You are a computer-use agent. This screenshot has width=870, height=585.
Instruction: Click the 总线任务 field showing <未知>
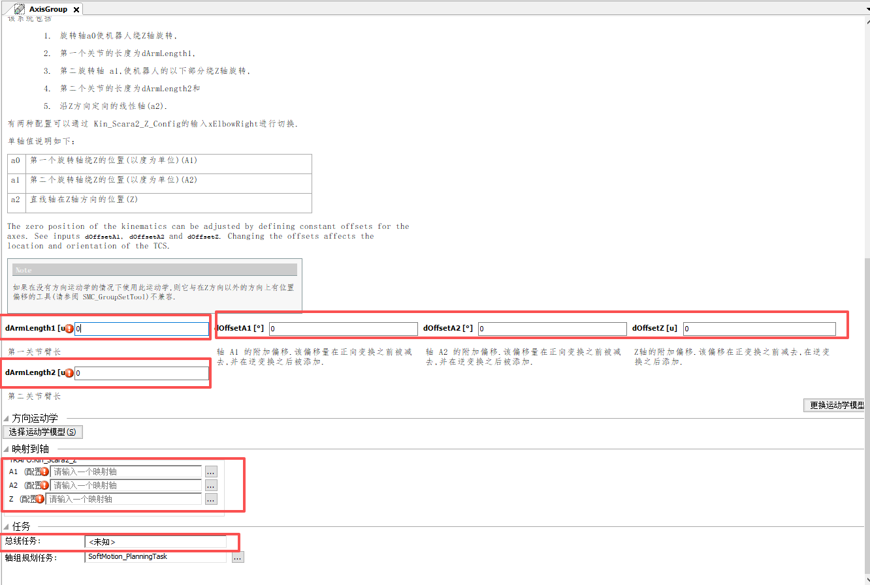pos(157,541)
